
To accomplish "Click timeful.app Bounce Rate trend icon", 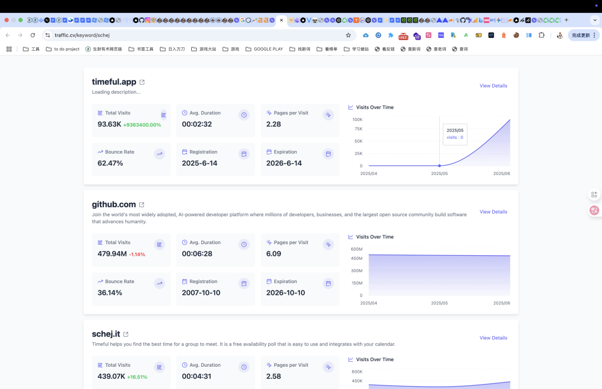I will click(159, 154).
